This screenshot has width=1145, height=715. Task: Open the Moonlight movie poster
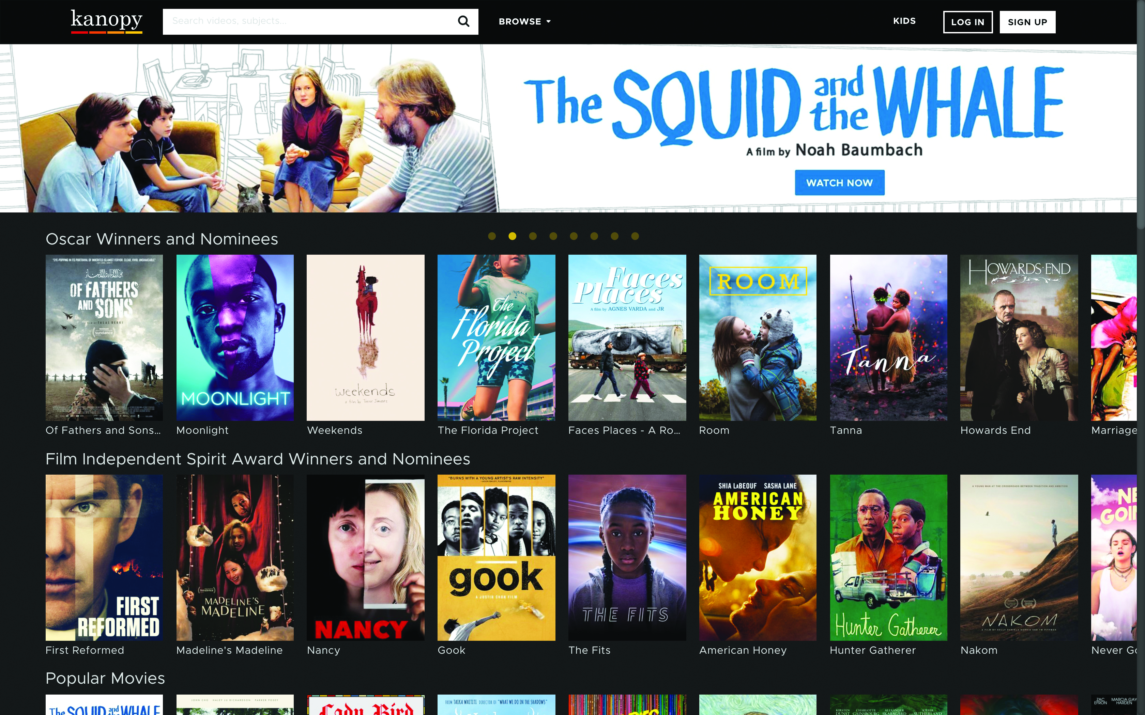tap(235, 338)
